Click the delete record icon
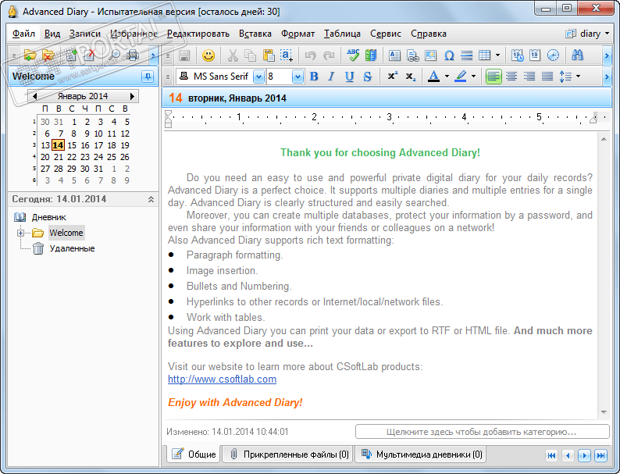620x474 pixels. [90, 55]
